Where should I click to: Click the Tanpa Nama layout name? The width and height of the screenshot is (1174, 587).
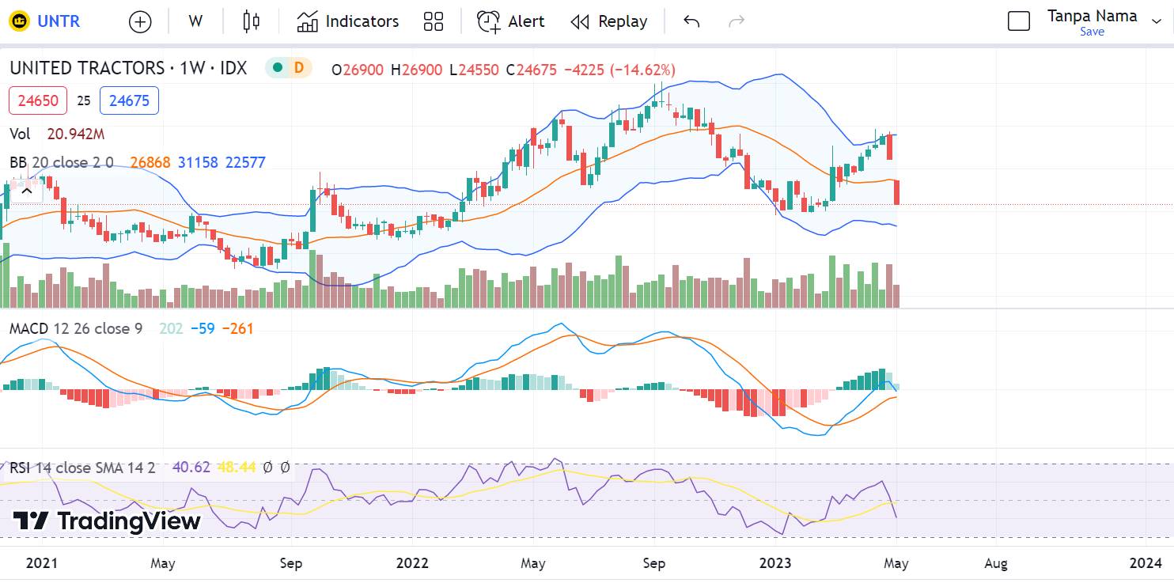tap(1092, 16)
